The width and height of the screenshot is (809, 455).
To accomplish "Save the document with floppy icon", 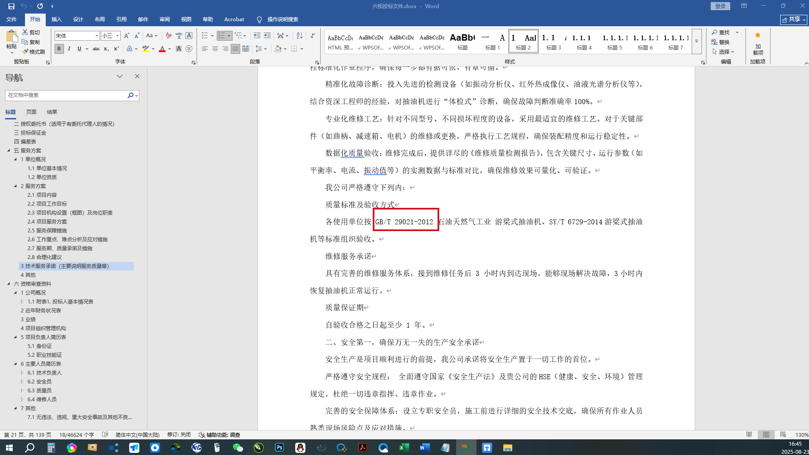I will click(11, 6).
